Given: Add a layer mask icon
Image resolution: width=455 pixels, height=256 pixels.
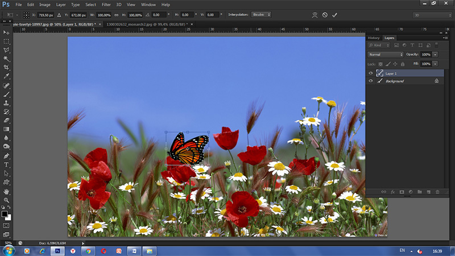Looking at the screenshot, I should click(402, 192).
